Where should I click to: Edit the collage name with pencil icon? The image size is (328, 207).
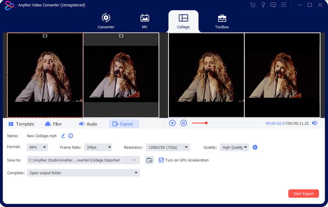(x=63, y=135)
